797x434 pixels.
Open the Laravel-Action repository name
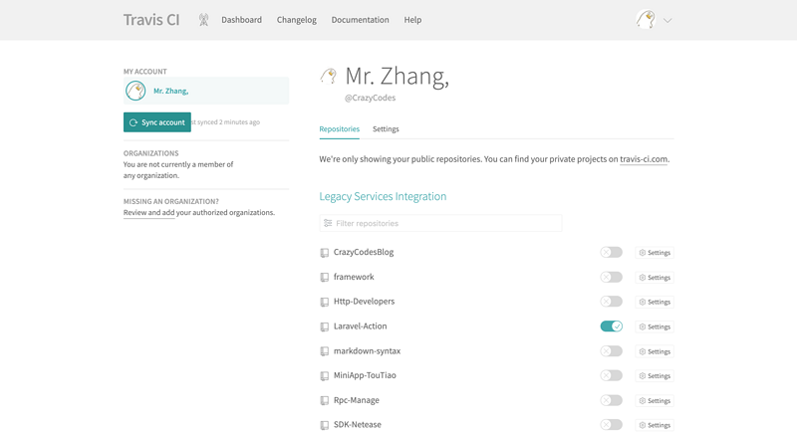360,325
